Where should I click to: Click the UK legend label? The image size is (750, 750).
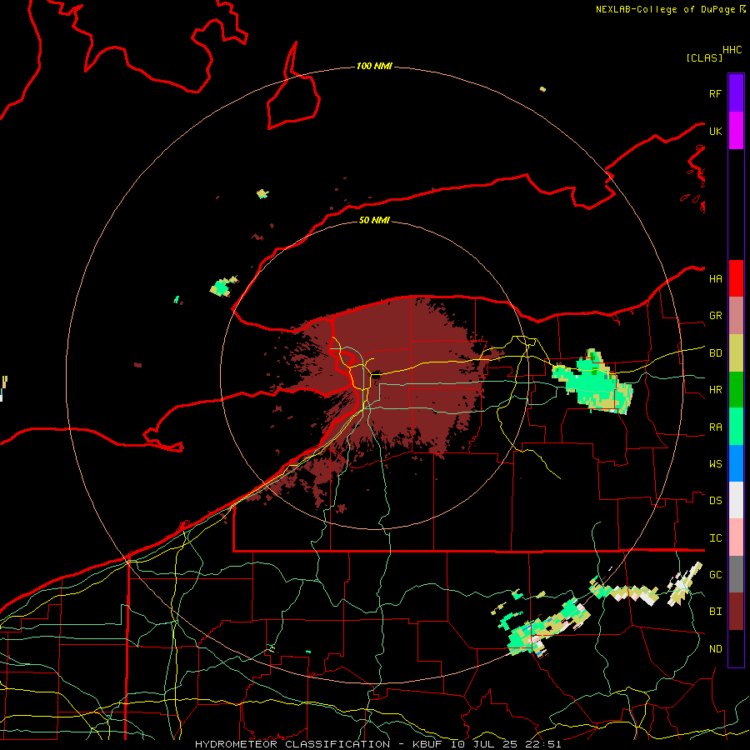point(715,131)
